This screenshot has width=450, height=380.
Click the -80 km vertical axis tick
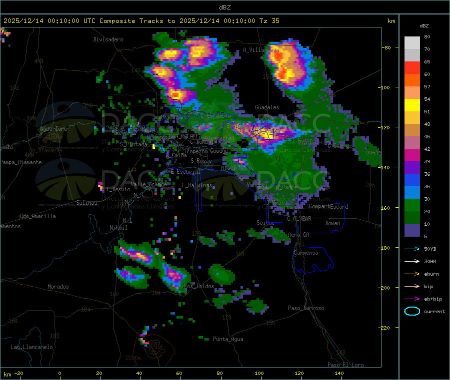[x=386, y=47]
